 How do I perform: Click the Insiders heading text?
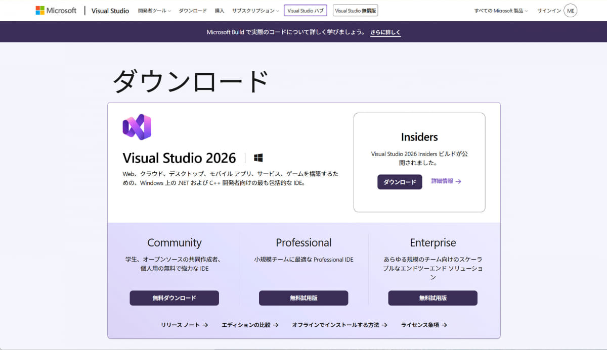pos(419,137)
